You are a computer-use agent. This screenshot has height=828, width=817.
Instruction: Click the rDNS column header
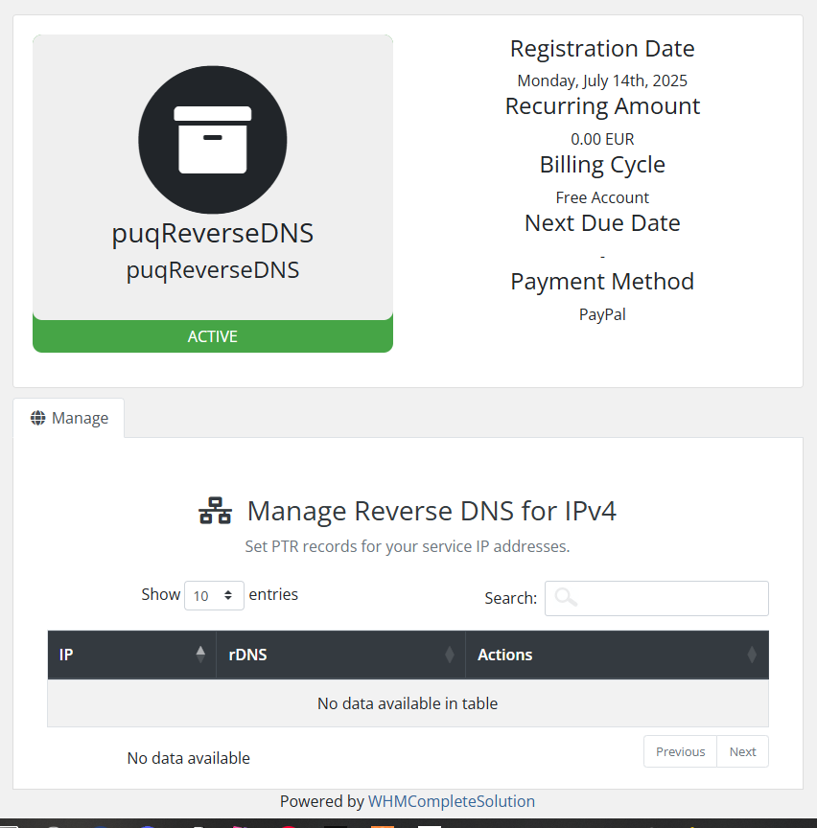(340, 655)
